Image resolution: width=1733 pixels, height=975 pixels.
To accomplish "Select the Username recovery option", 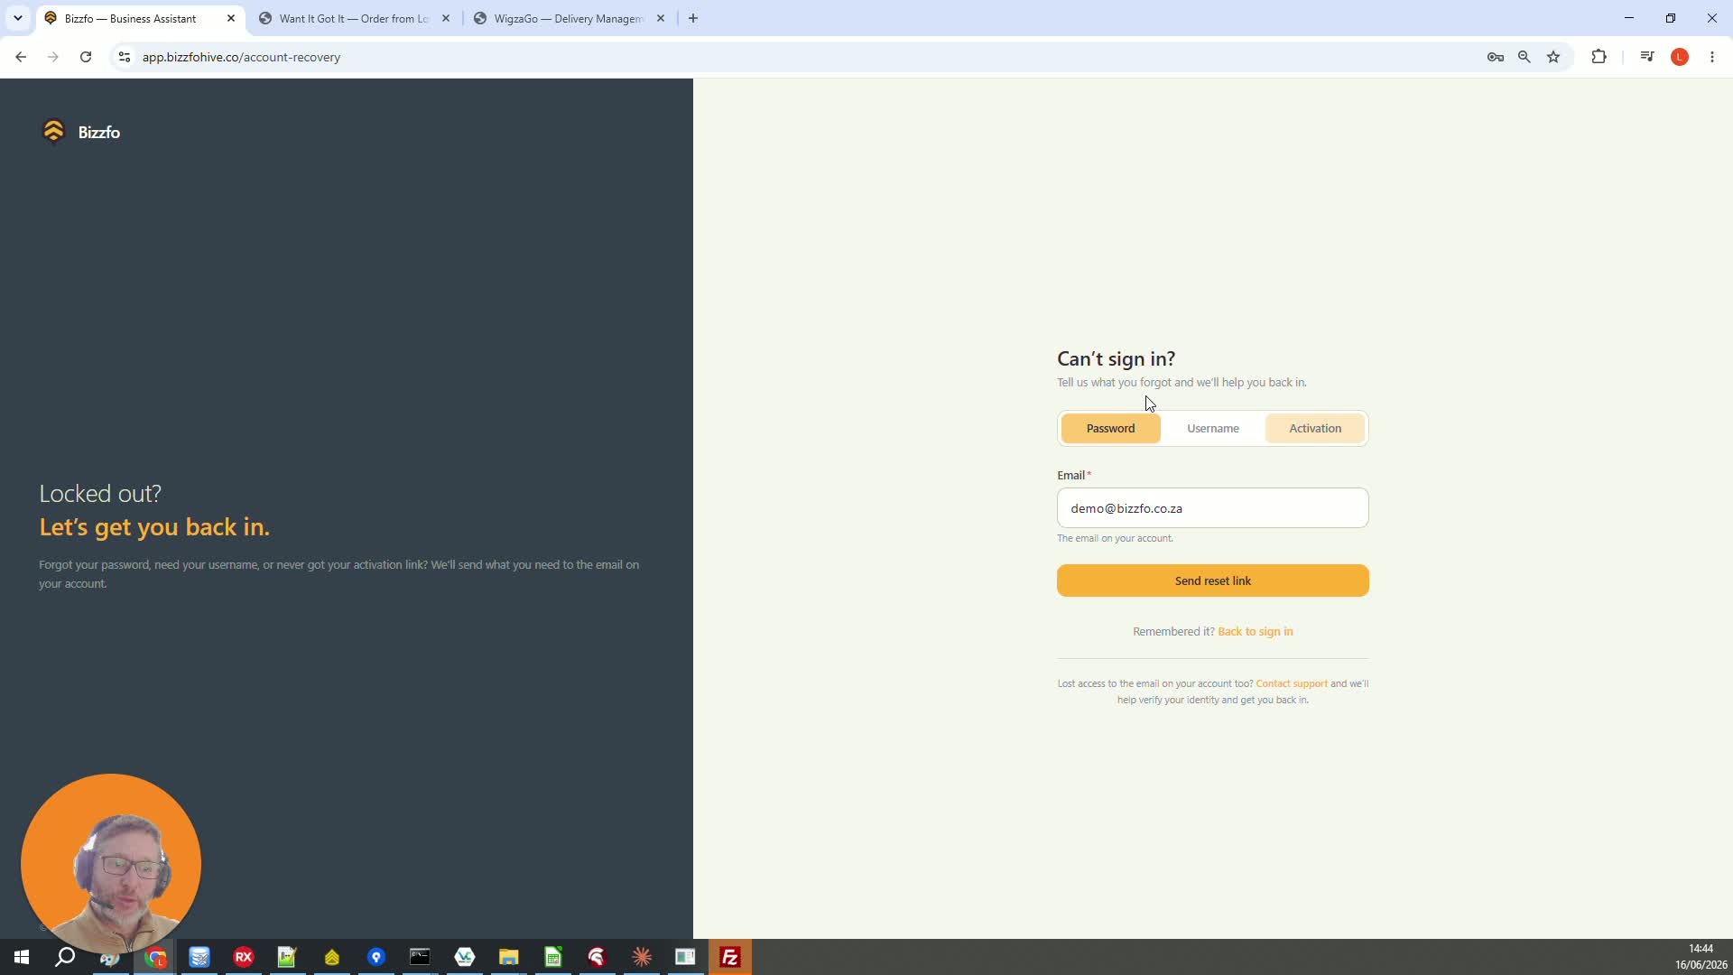I will (1213, 429).
